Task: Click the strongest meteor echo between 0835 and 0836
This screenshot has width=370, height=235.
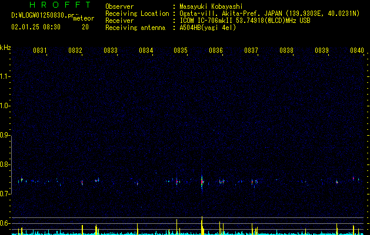Action: pyautogui.click(x=202, y=182)
